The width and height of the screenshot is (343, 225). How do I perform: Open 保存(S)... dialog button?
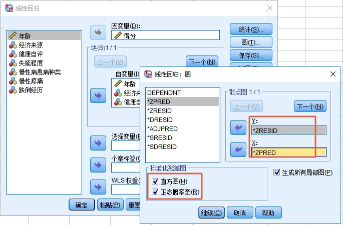(251, 55)
